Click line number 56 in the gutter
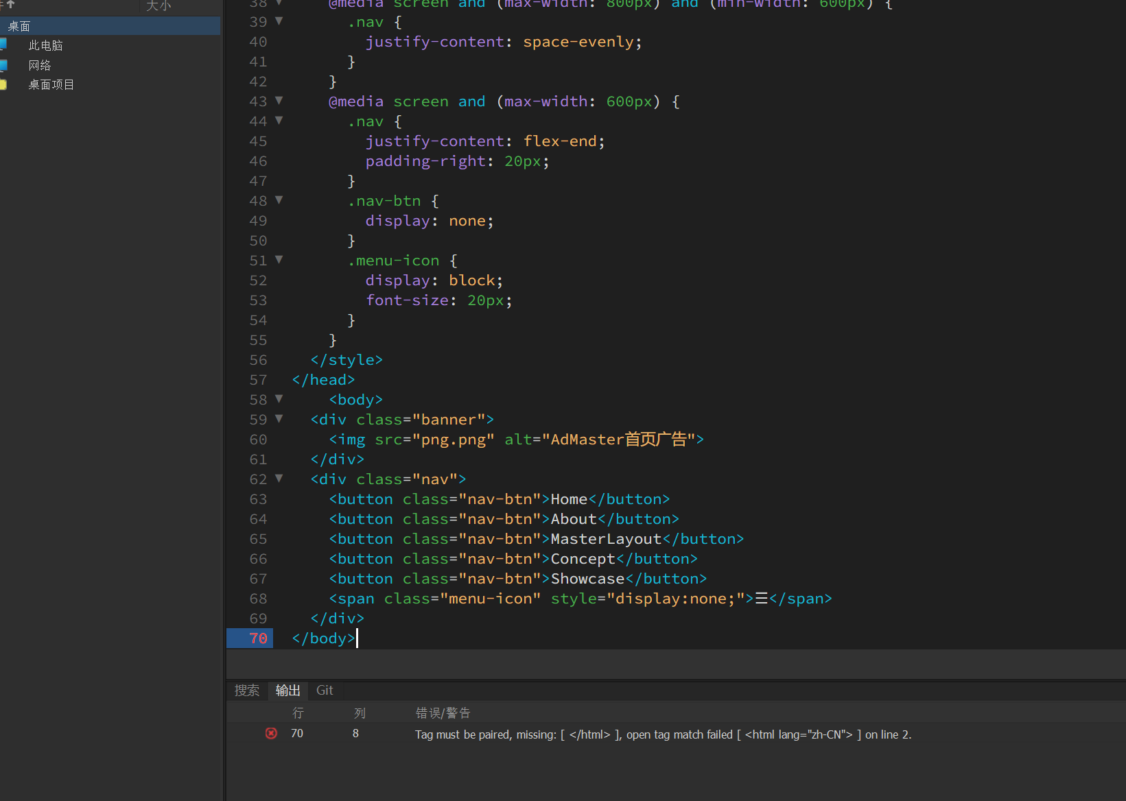The height and width of the screenshot is (801, 1126). tap(259, 360)
